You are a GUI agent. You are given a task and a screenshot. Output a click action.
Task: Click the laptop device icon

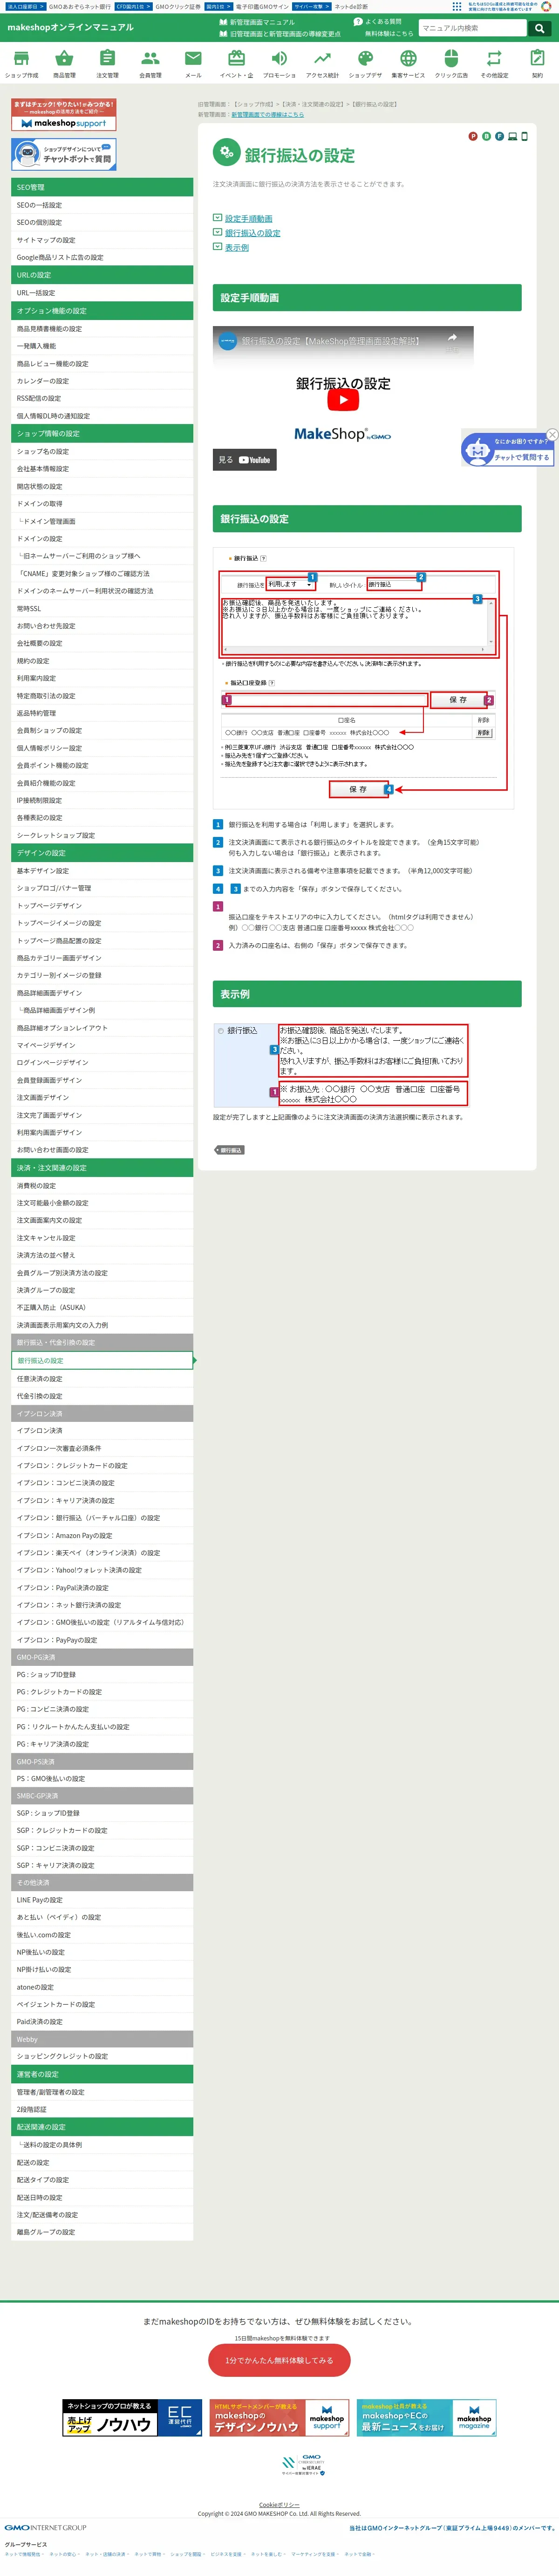[x=512, y=136]
